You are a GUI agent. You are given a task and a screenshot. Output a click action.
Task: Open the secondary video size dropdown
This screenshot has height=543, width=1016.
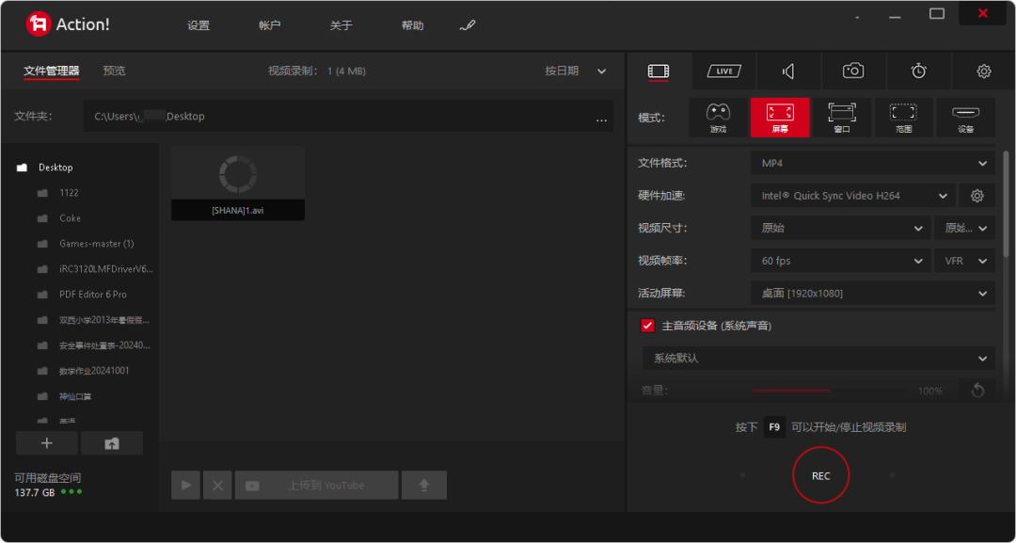(965, 228)
